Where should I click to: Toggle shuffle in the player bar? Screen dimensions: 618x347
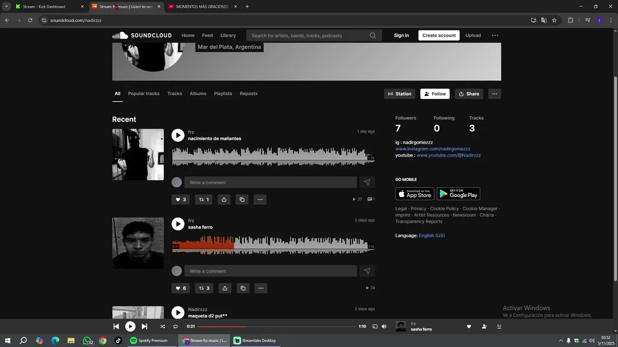[162, 326]
